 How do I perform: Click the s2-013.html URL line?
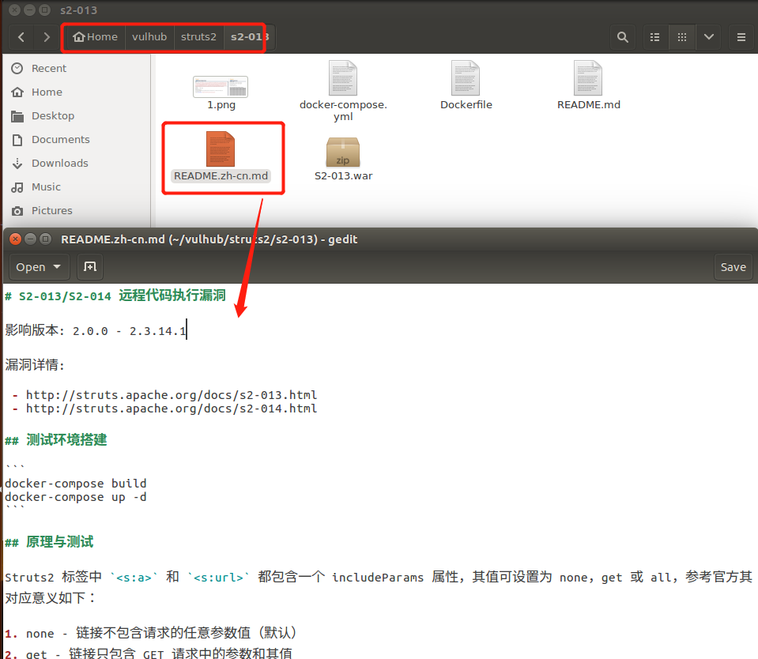coord(172,395)
